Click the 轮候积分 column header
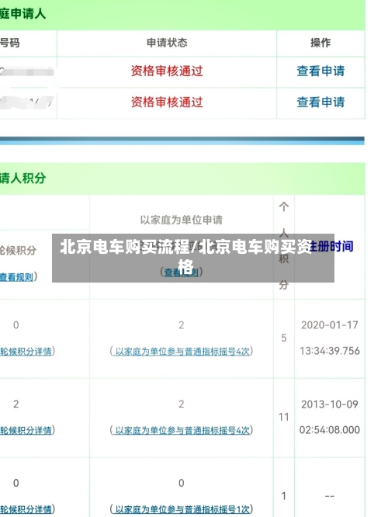388x517 pixels. (18, 250)
